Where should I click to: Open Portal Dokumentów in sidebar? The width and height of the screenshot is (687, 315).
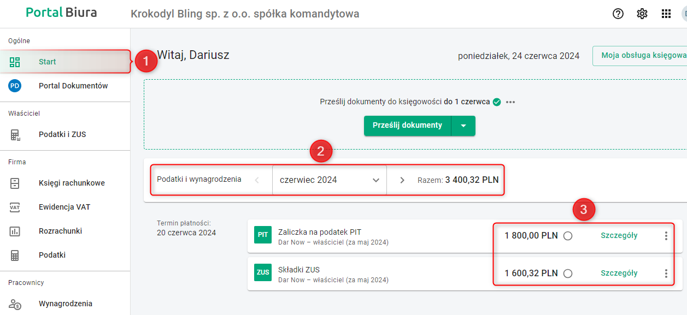point(73,86)
